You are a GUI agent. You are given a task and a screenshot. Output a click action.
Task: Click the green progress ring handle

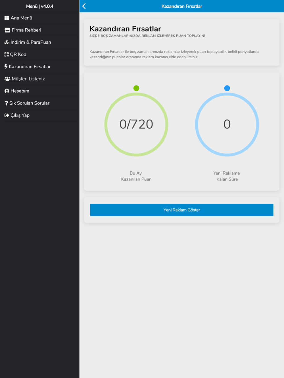[136, 88]
